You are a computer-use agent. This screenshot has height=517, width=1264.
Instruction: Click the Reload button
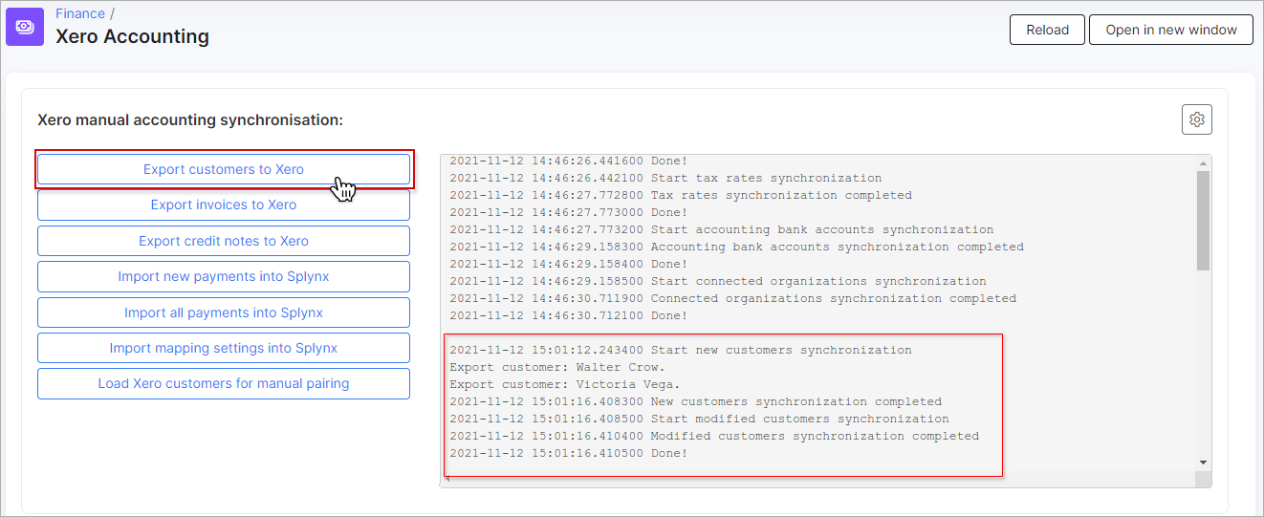(1047, 30)
